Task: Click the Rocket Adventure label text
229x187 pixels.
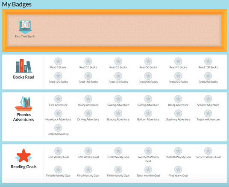Action: tap(58, 134)
